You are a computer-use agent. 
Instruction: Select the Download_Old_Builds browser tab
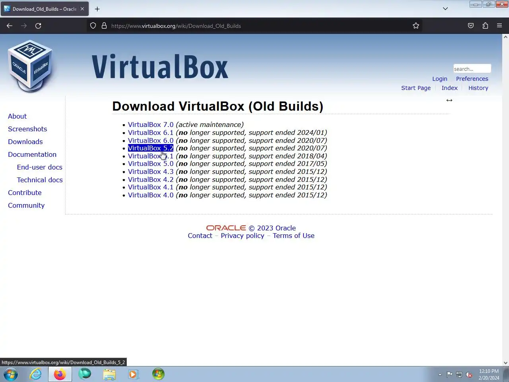coord(45,9)
